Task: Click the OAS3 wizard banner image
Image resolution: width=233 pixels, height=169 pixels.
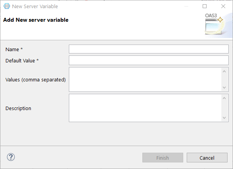Action: (218, 24)
